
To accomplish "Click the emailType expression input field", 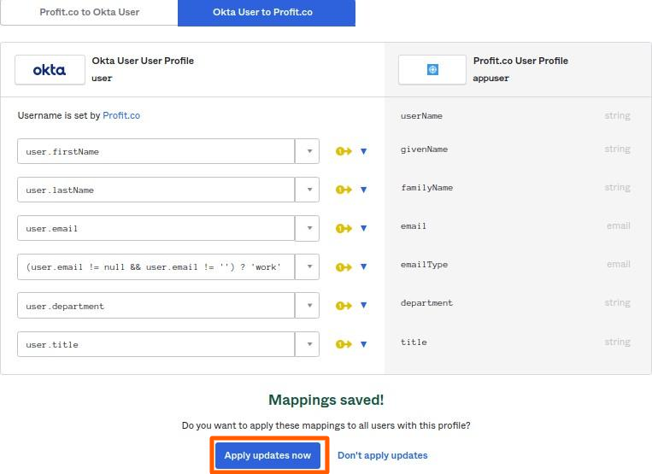I will (156, 267).
